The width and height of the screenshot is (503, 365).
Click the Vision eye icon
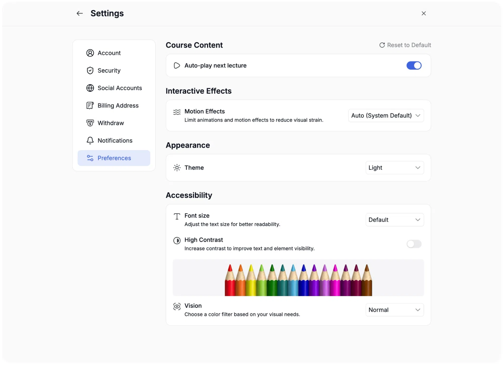[177, 306]
